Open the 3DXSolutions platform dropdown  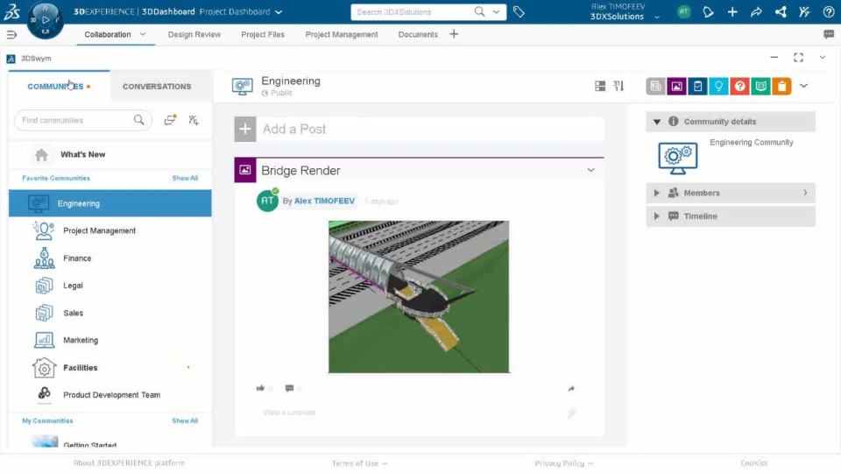(x=657, y=18)
